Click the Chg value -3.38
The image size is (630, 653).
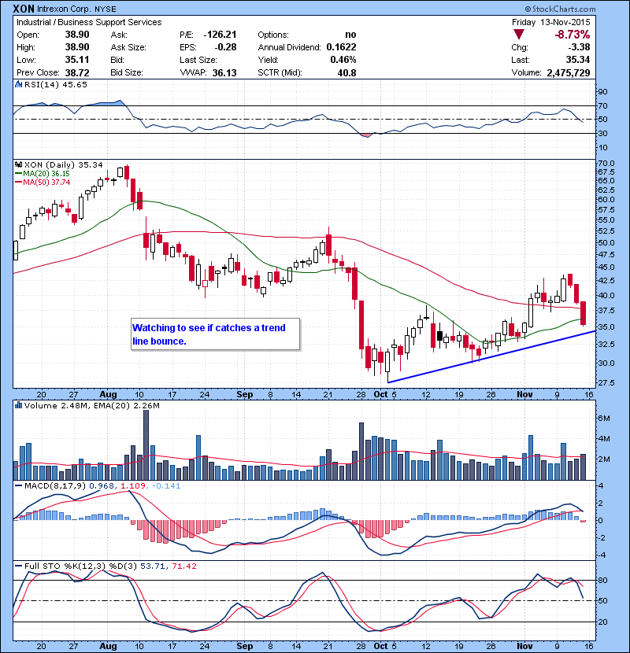[x=580, y=47]
